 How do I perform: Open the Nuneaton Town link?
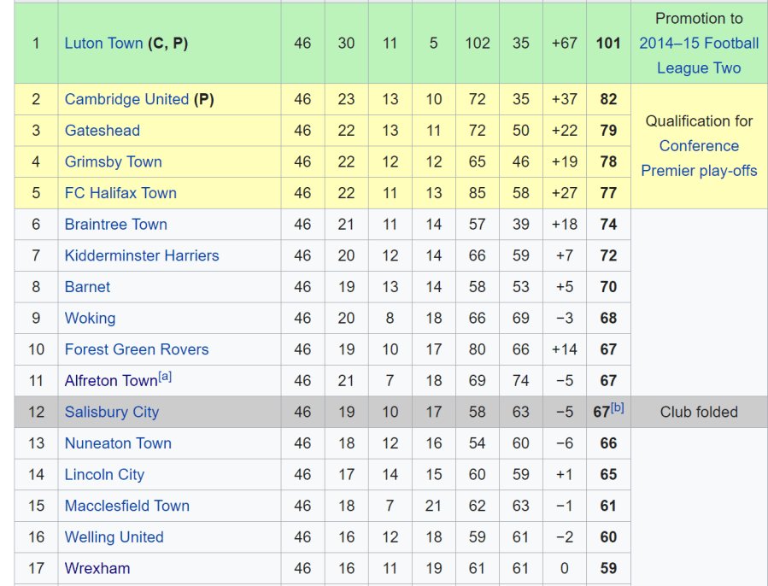[x=118, y=443]
